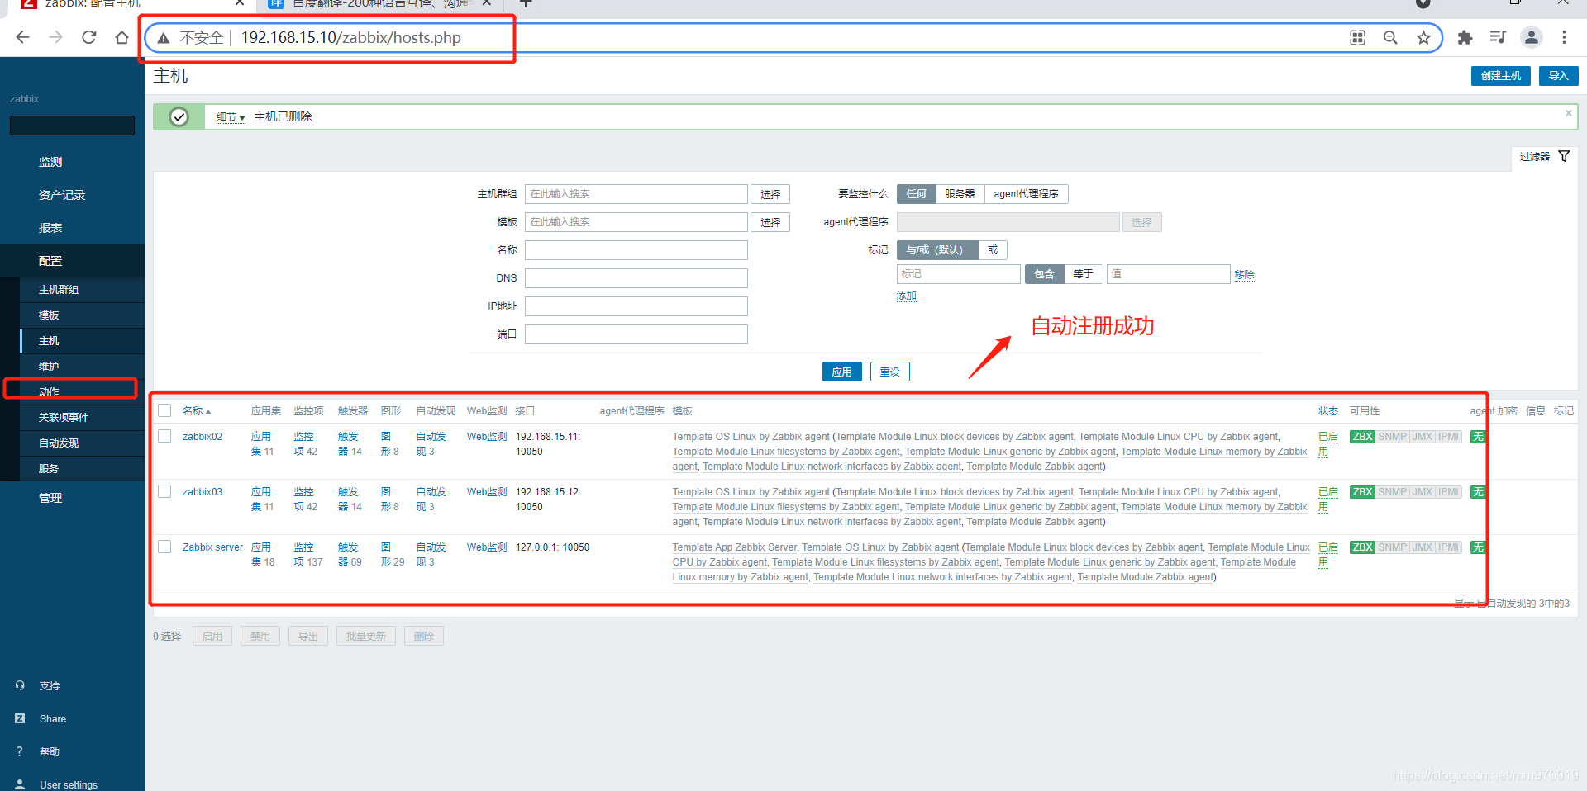The width and height of the screenshot is (1587, 791).
Task: Click 添加 to add a tag filter
Action: pyautogui.click(x=907, y=296)
